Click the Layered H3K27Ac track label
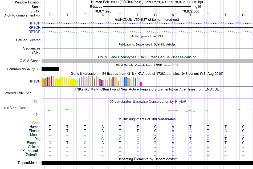 (x=17, y=93)
